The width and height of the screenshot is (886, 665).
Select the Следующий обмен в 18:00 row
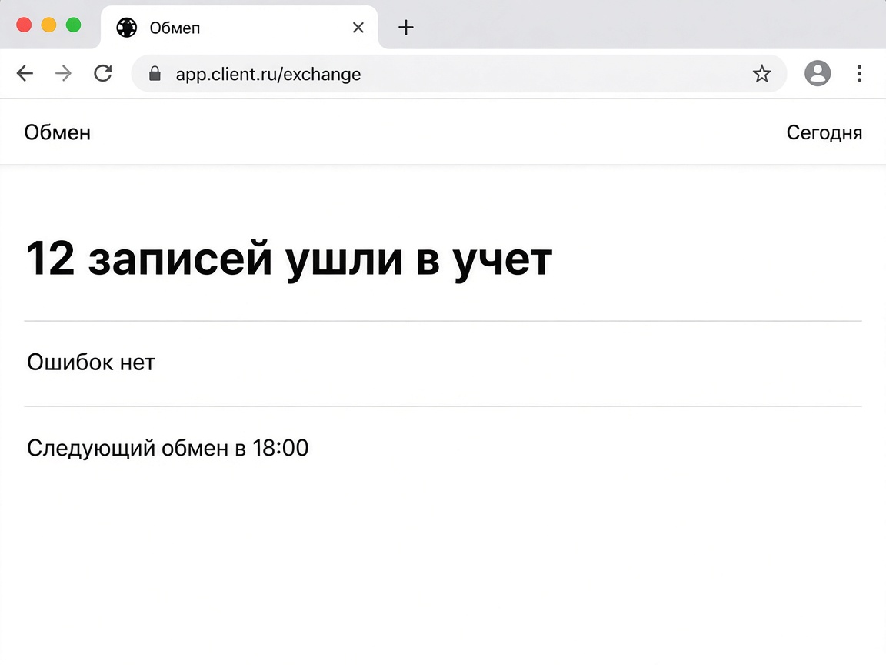(x=443, y=448)
